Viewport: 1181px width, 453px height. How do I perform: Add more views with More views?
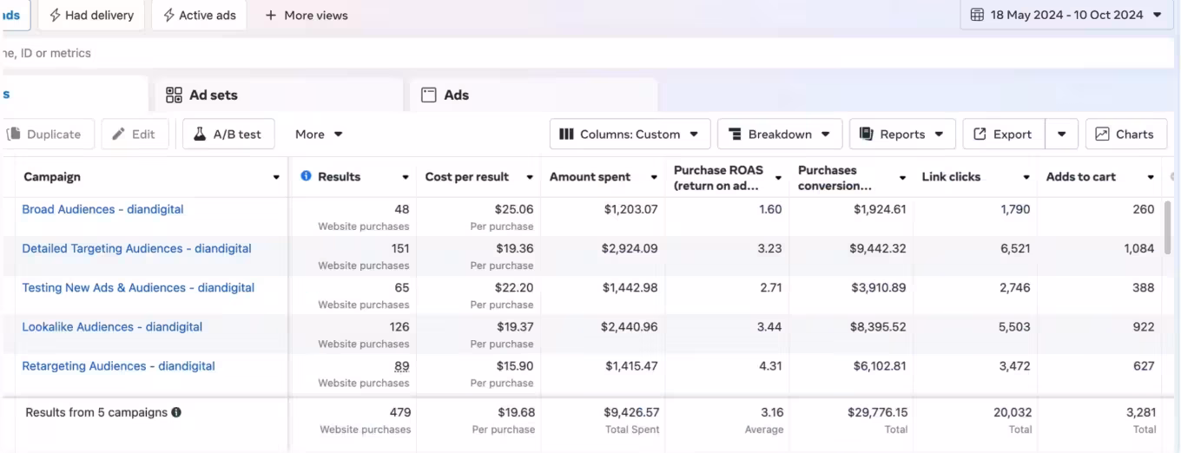(306, 15)
